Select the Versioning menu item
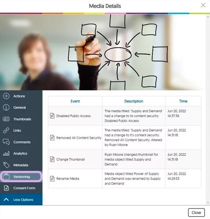This screenshot has height=219, width=210. coord(21,177)
